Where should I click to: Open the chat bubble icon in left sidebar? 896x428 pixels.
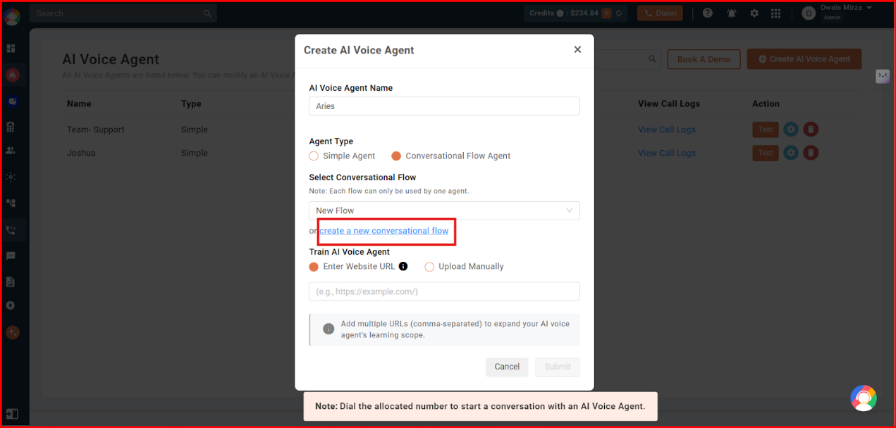[x=11, y=256]
